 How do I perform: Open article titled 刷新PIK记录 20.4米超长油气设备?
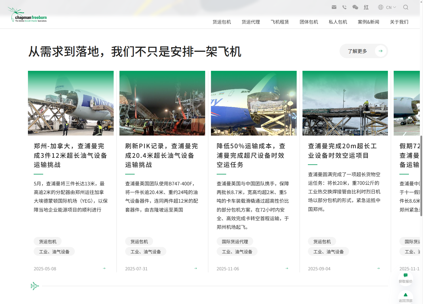pyautogui.click(x=161, y=155)
